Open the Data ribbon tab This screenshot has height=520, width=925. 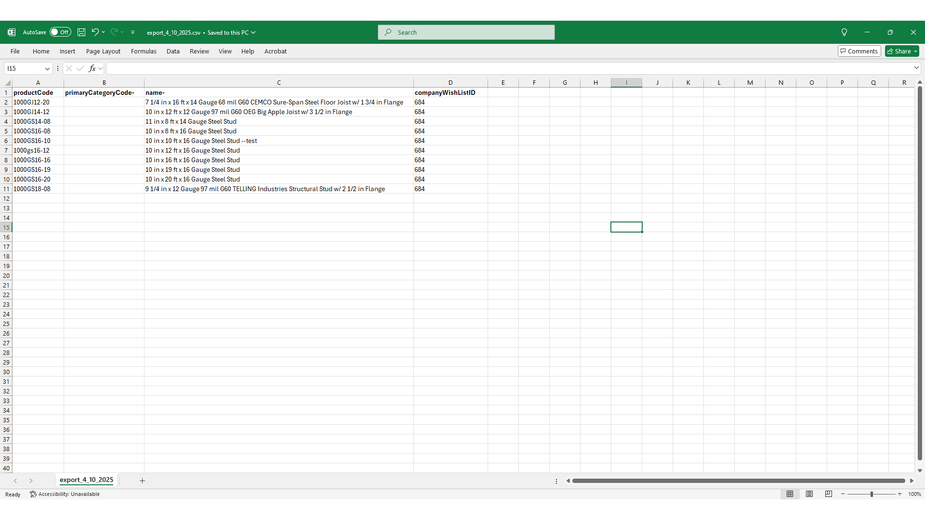(173, 51)
